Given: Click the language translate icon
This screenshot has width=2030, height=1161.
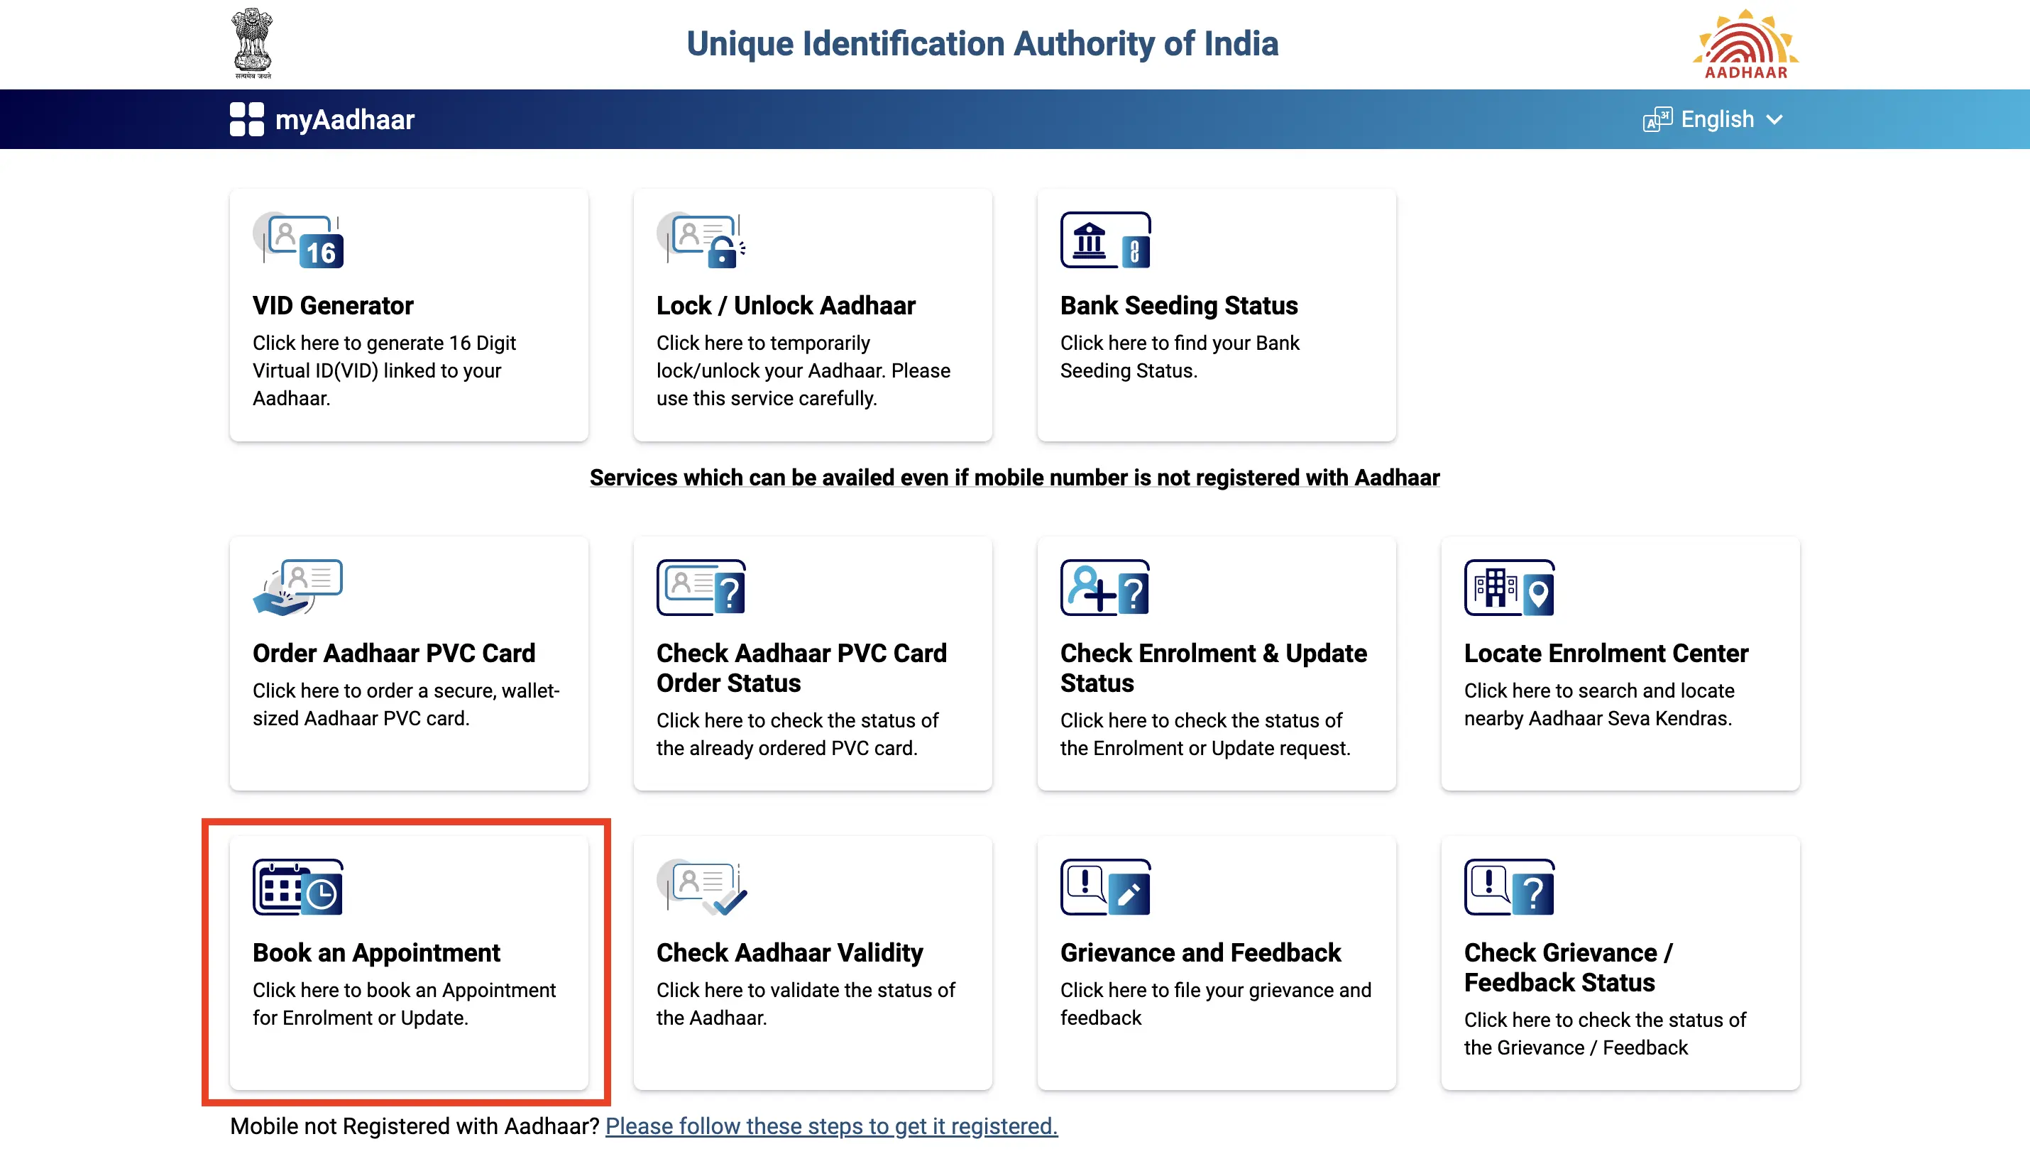Looking at the screenshot, I should click(1657, 120).
